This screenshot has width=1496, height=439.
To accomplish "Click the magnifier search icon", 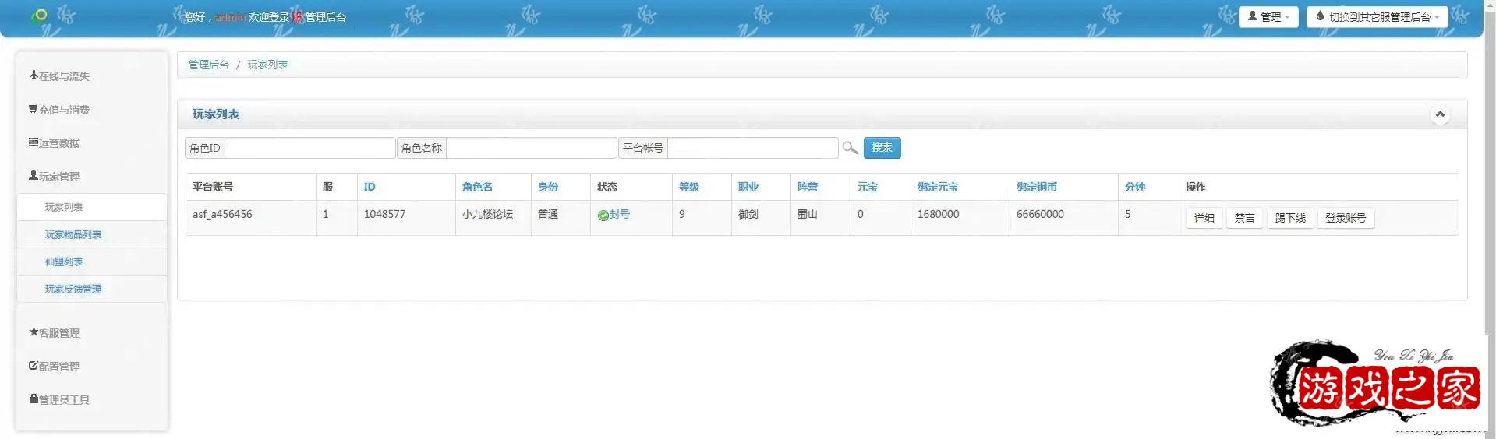I will [x=850, y=148].
